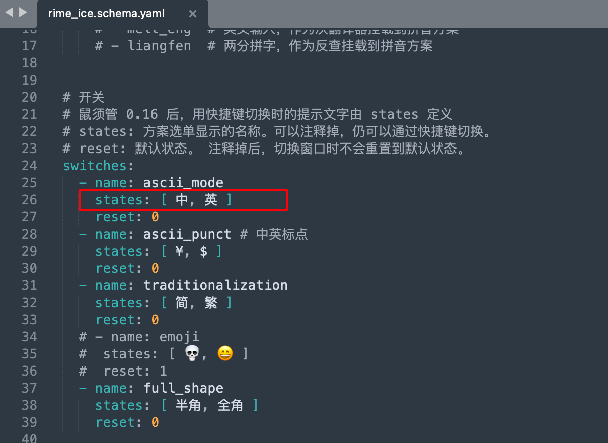Click the right tab navigation arrow
The width and height of the screenshot is (608, 443).
23,12
